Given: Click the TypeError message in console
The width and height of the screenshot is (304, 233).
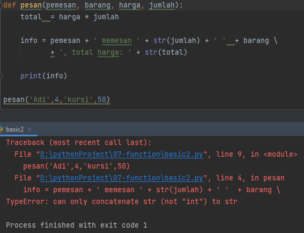Looking at the screenshot, I should click(x=122, y=202).
